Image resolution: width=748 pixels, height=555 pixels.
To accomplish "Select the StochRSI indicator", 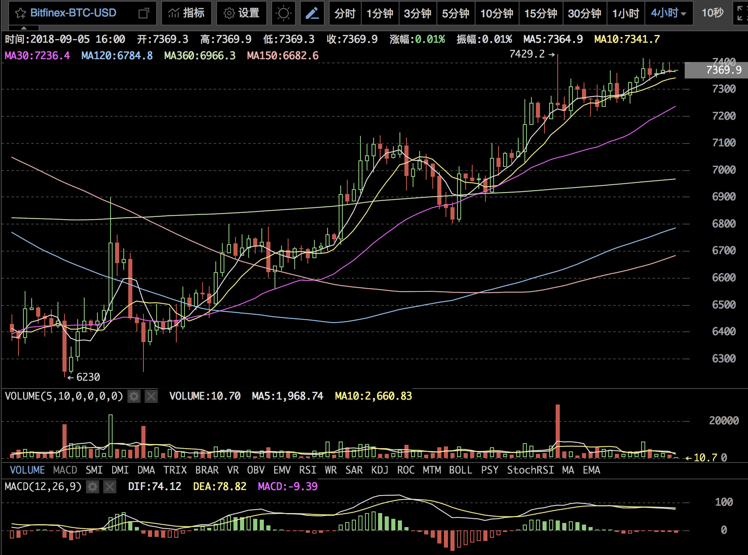I will click(530, 470).
